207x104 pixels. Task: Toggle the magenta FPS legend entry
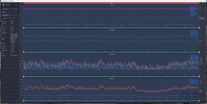click(200, 17)
